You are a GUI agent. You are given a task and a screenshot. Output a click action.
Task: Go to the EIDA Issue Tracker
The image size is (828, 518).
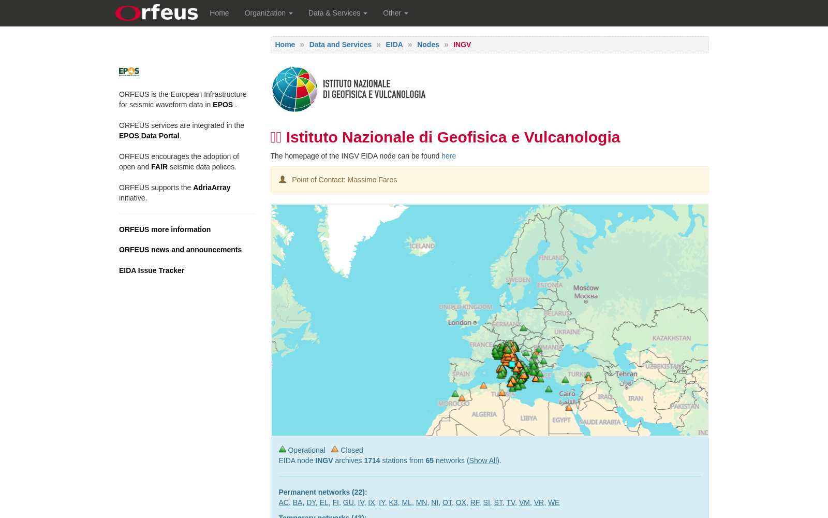[x=152, y=270]
